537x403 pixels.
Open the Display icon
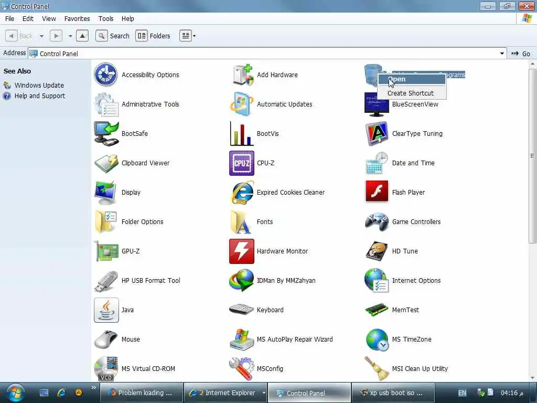pos(106,193)
